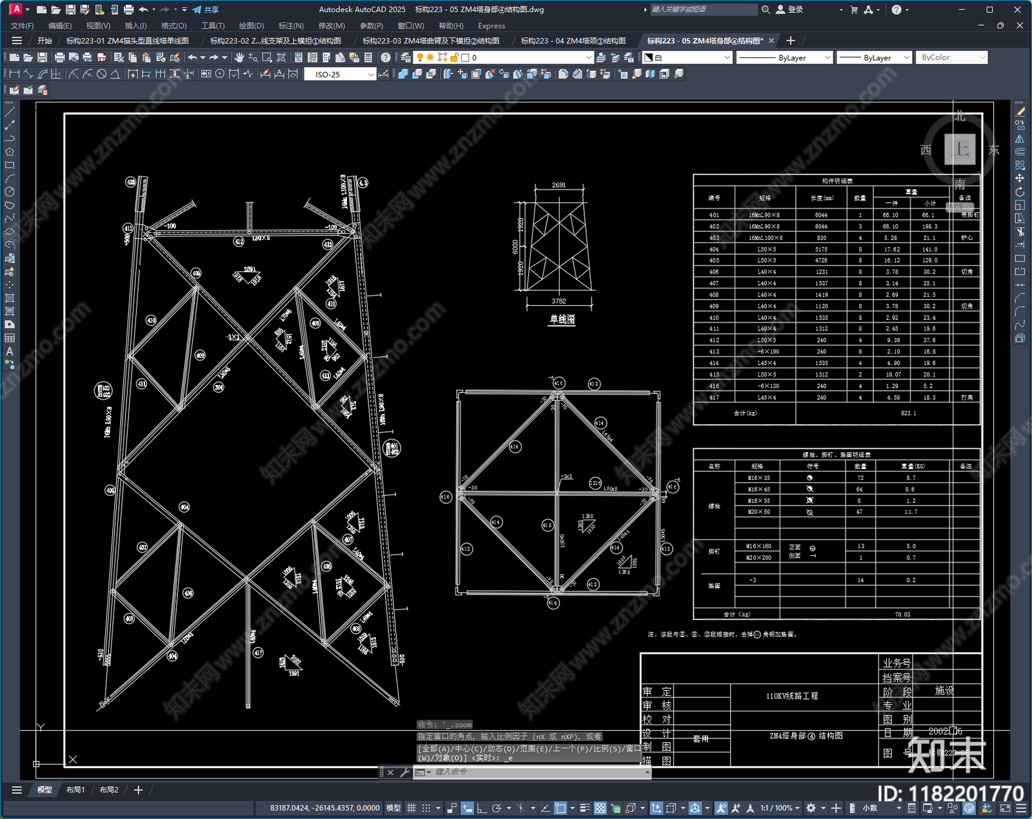Select the Multiline Text tool
The image size is (1032, 819).
click(10, 351)
